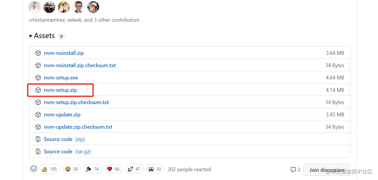Toggle the party popper reaction showing 74
378x180 pixels.
point(93,169)
